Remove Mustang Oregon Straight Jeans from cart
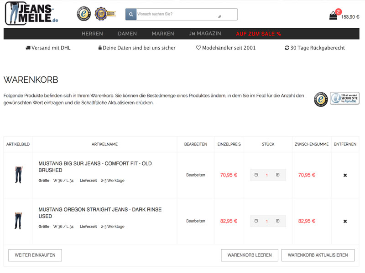The image size is (365, 273). (x=345, y=221)
